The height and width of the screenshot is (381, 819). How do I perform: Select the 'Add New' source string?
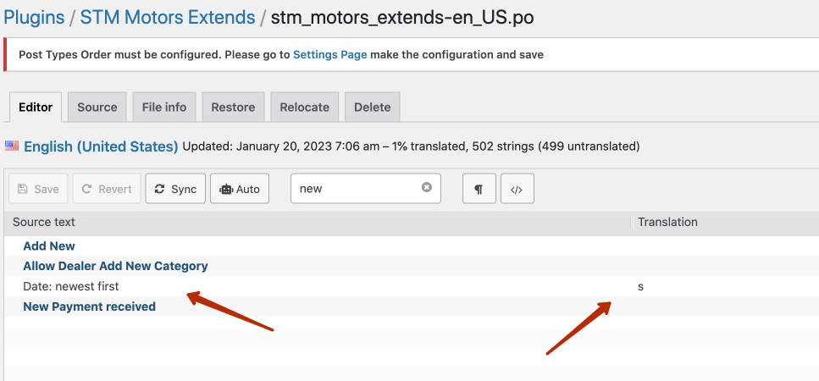[x=49, y=246]
